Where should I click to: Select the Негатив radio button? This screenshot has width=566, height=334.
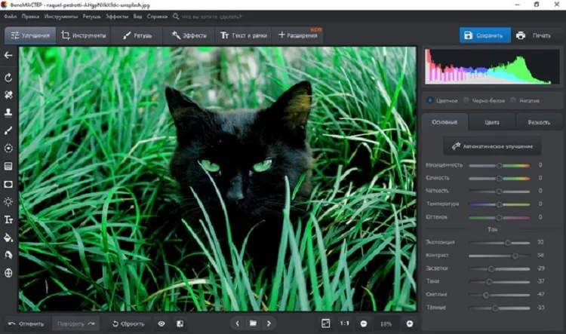513,100
